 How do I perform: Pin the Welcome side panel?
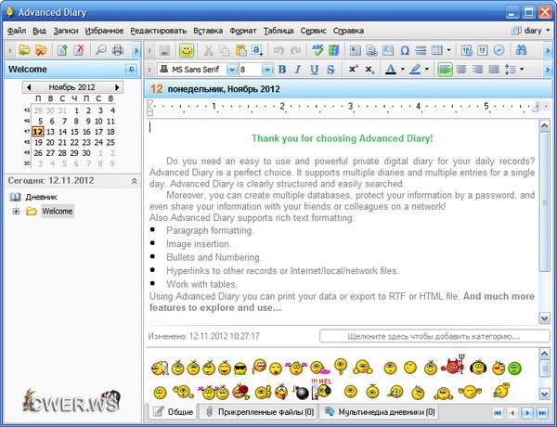pyautogui.click(x=131, y=70)
